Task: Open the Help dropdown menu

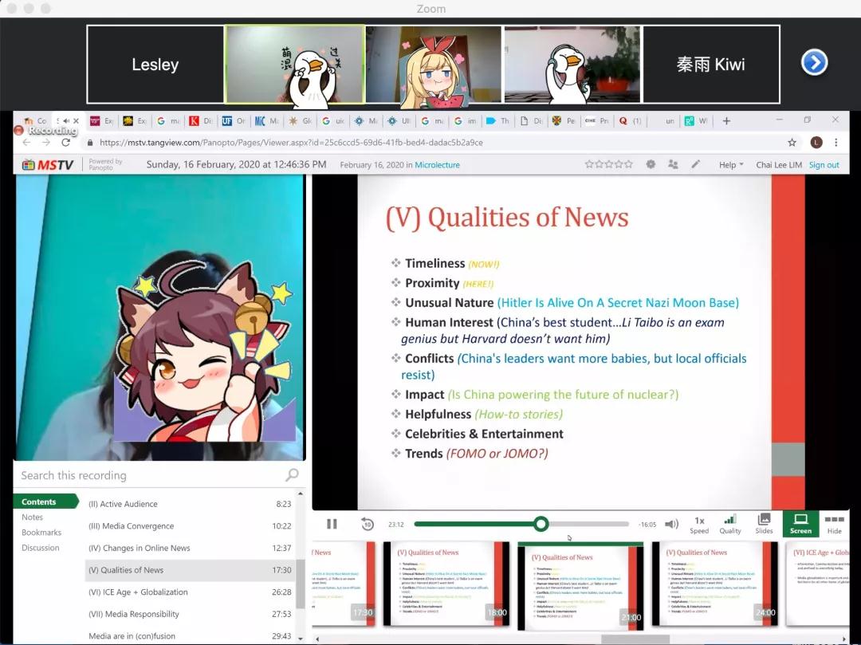Action: [730, 165]
